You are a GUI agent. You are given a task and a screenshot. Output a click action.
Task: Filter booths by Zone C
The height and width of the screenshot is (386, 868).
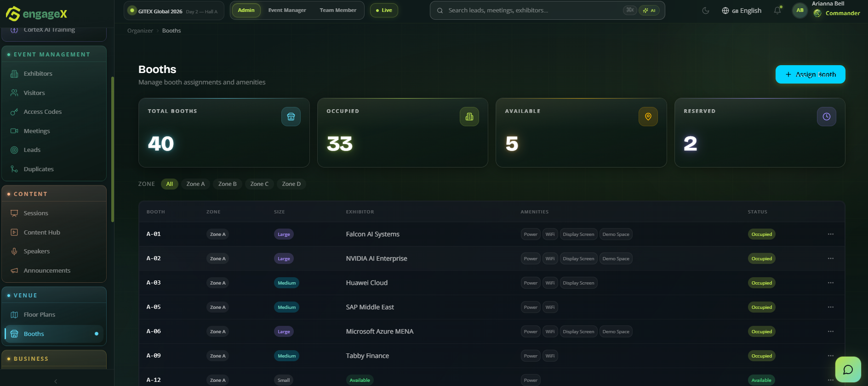pyautogui.click(x=259, y=184)
